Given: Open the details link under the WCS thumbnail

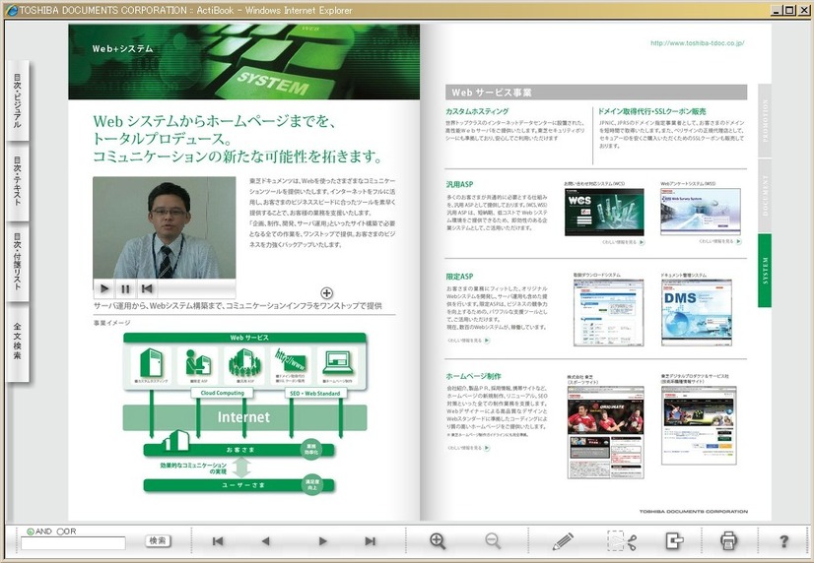Looking at the screenshot, I should tap(623, 242).
